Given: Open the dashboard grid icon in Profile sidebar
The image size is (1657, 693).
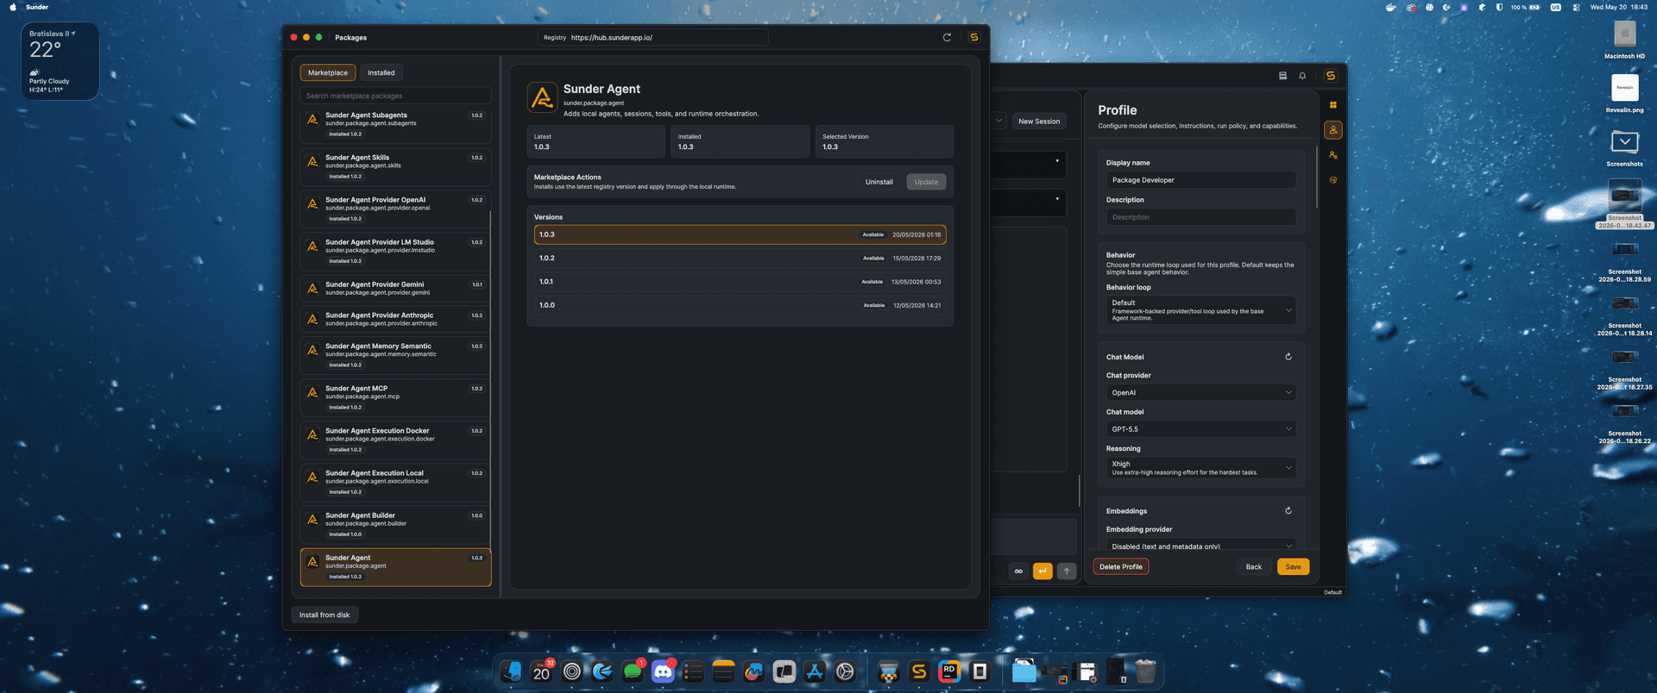Looking at the screenshot, I should coord(1333,105).
